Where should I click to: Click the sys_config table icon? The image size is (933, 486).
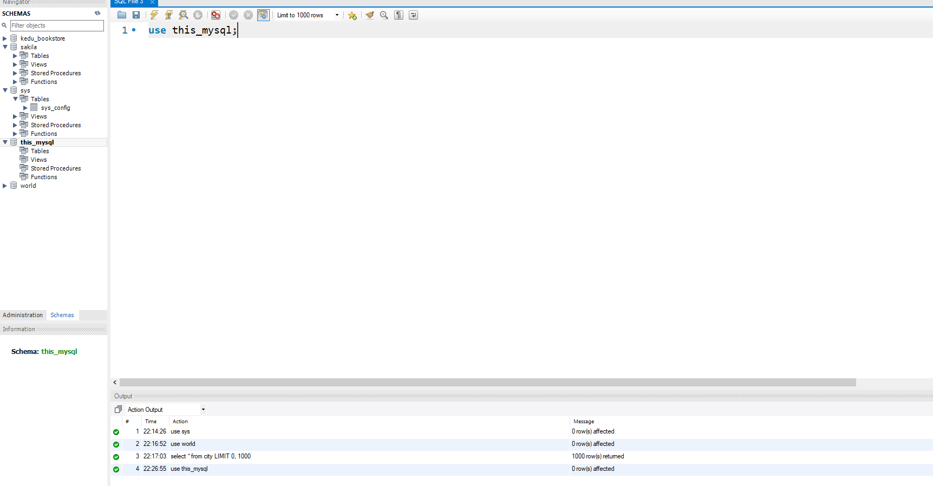(x=34, y=108)
